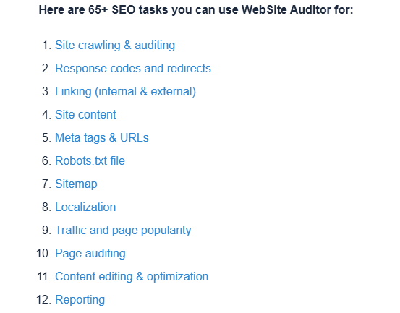
Task: Open Linking (internal & external) section
Action: click(x=126, y=92)
